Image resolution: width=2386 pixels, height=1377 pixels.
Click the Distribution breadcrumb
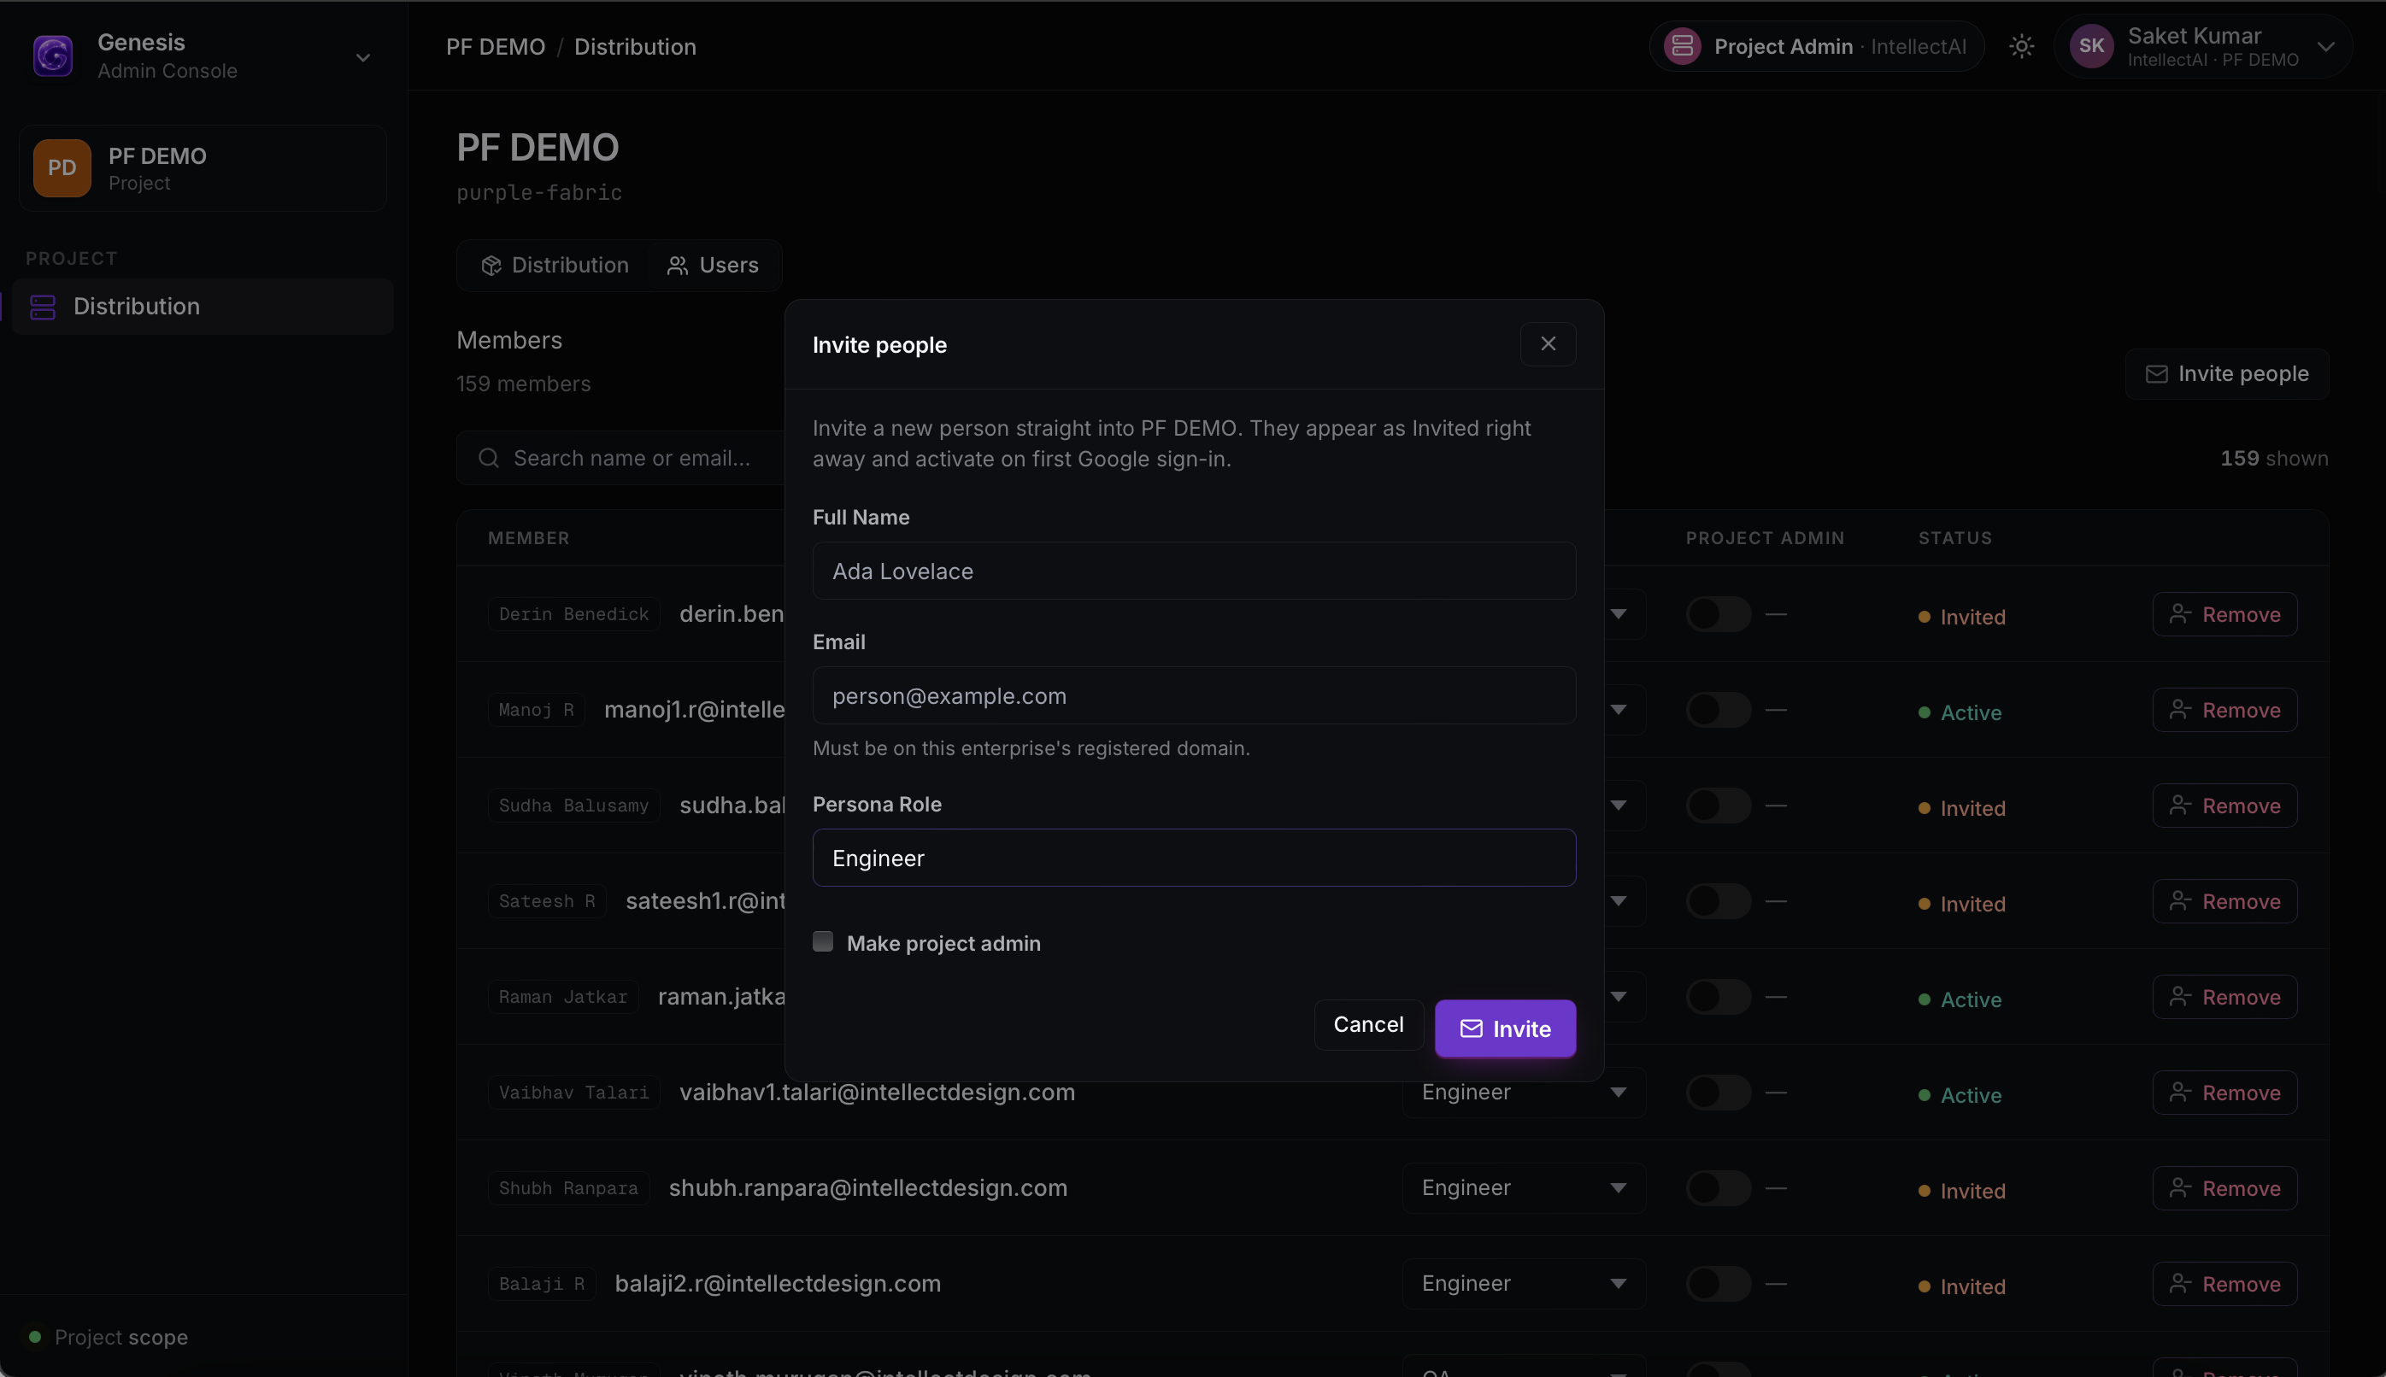pyautogui.click(x=635, y=46)
